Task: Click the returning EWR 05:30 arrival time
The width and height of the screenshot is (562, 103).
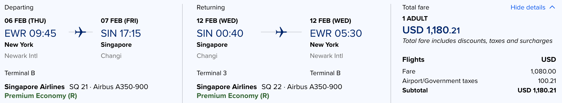Action: tap(336, 33)
